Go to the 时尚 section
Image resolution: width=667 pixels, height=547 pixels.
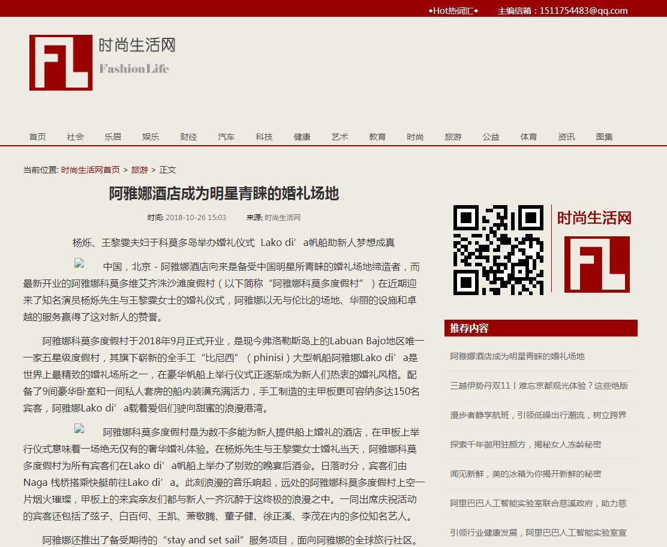(x=415, y=137)
